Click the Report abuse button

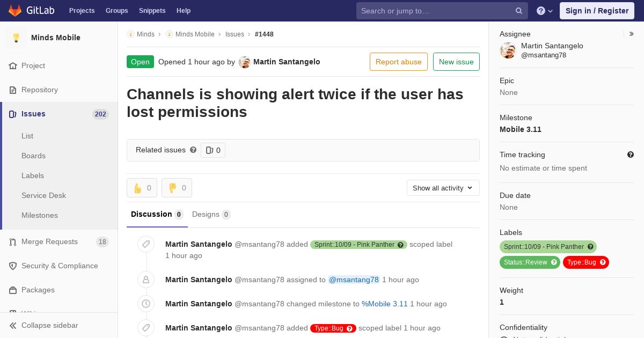pyautogui.click(x=398, y=62)
